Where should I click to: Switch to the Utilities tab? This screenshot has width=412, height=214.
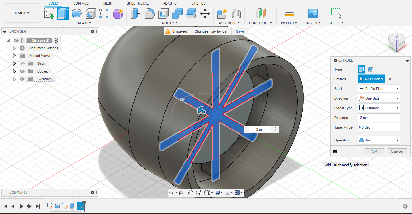[199, 3]
